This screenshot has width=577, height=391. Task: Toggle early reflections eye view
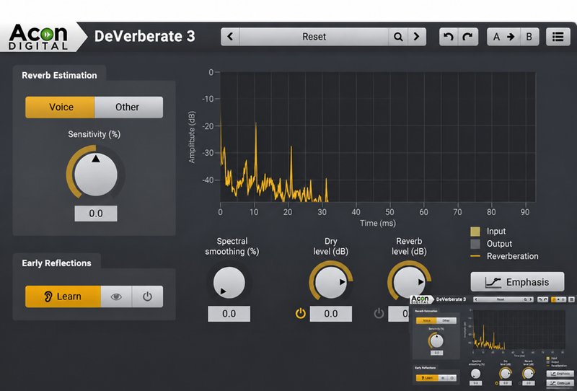pos(116,296)
